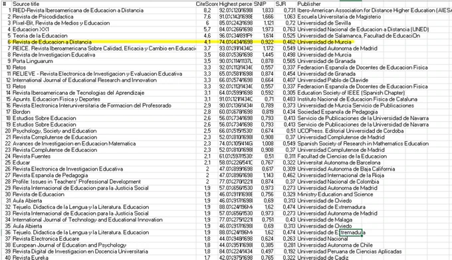Image resolution: width=452 pixels, height=260 pixels.
Task: Select publisher 'Escuela Universitaria de Magisterio'
Action: pos(339,17)
